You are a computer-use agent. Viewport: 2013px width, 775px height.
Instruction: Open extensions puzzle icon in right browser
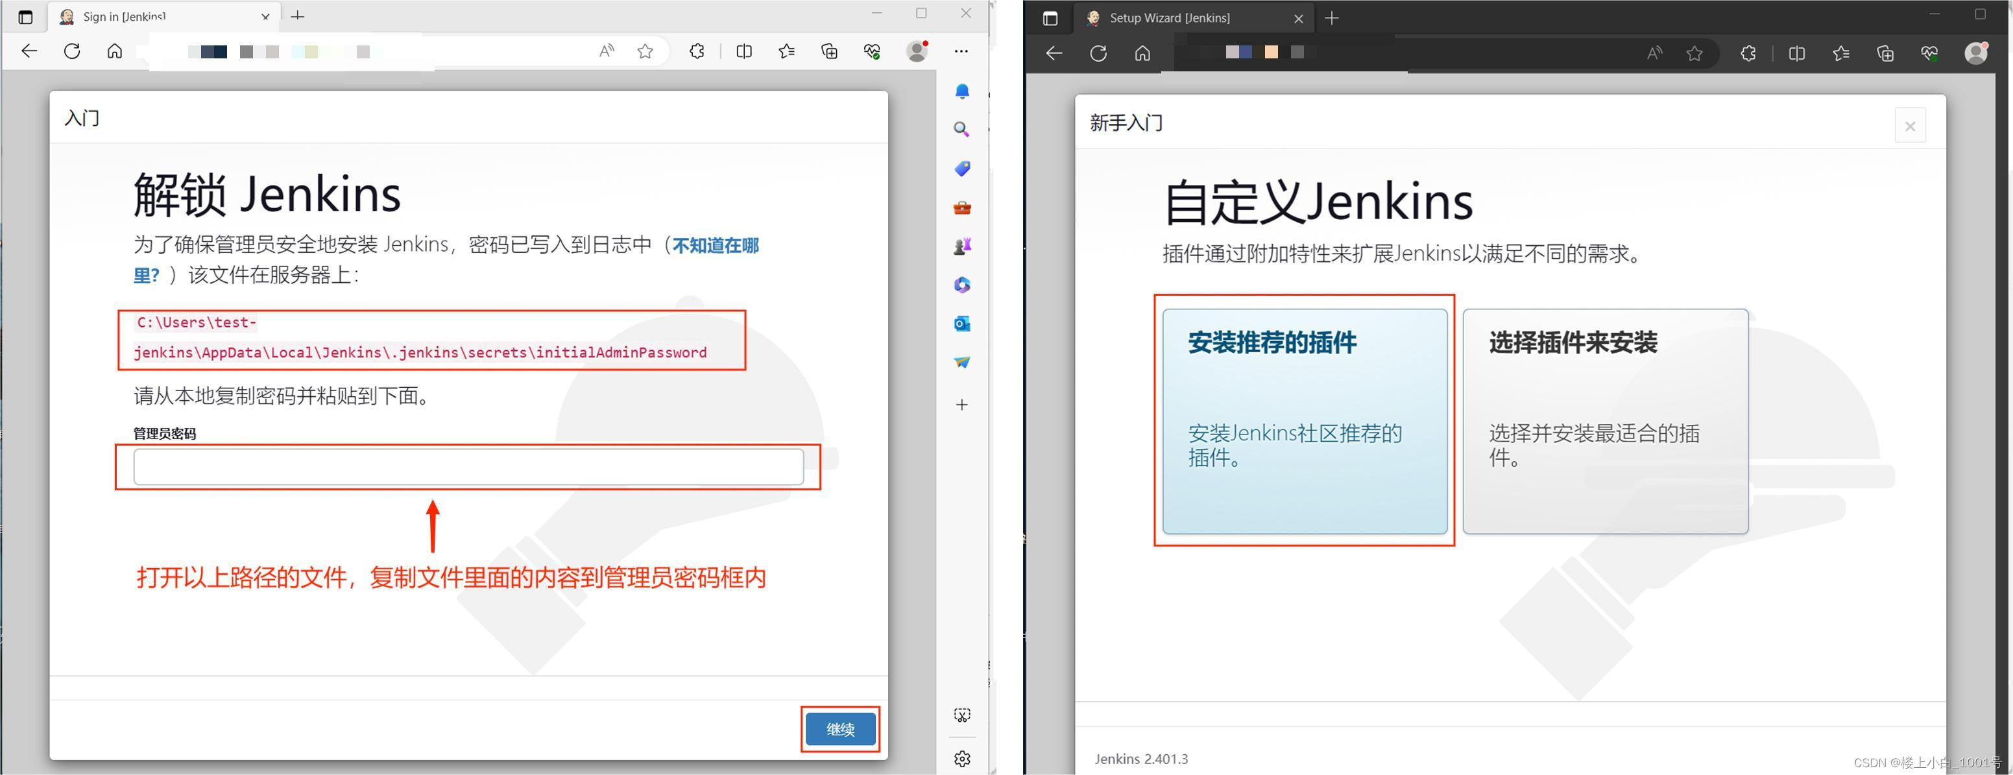click(1748, 53)
